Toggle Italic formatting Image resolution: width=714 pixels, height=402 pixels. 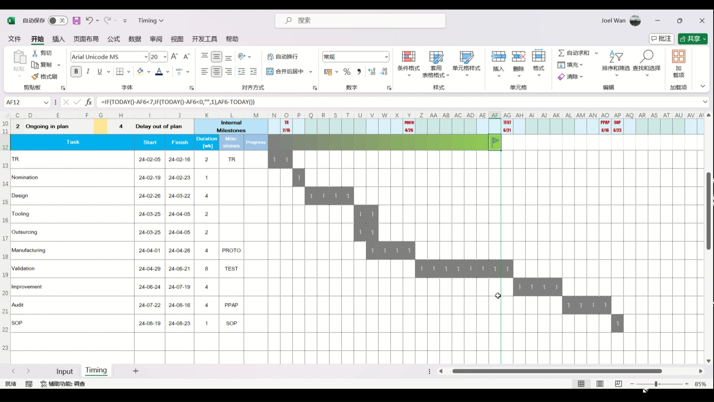(x=88, y=71)
